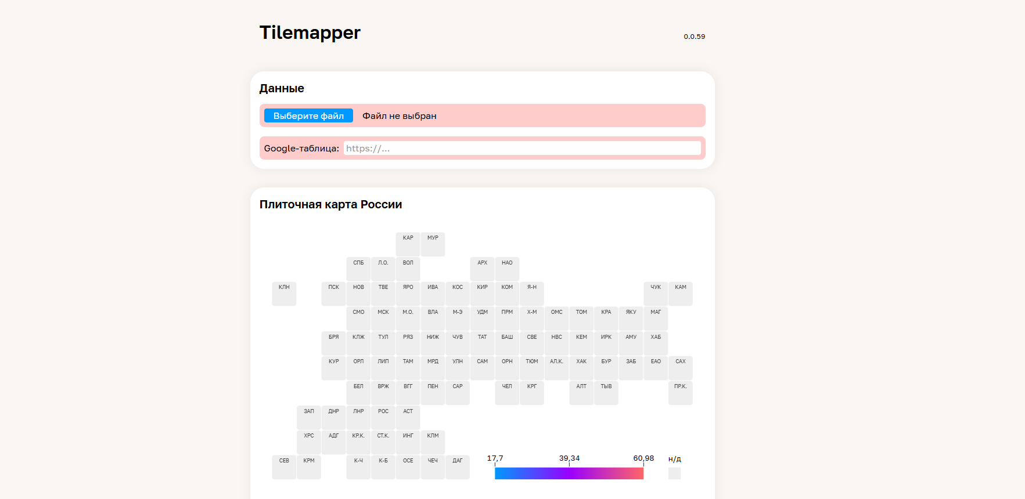
Task: Select the ЧУК tile
Action: [656, 294]
